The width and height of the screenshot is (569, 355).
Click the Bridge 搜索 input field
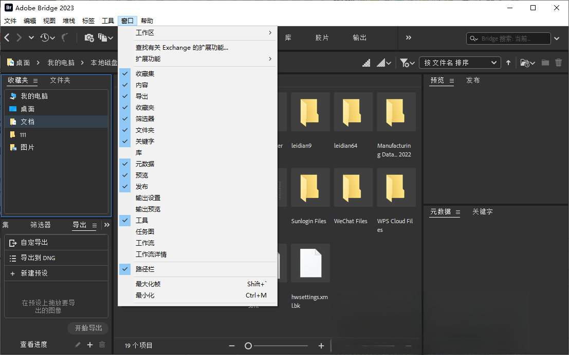(x=508, y=38)
